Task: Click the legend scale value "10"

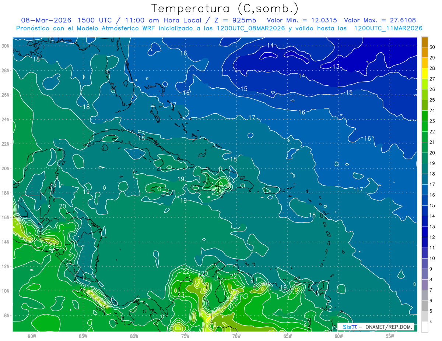Action: point(432,259)
